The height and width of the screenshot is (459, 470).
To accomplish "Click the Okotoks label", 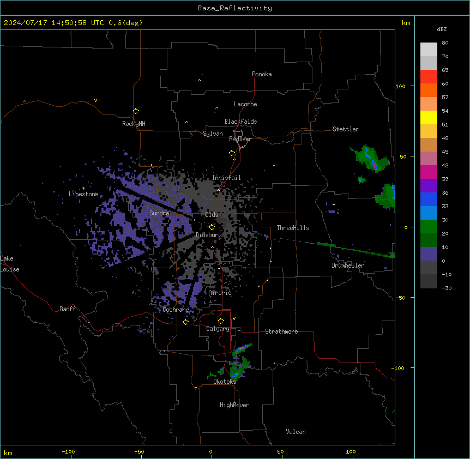I will click(225, 382).
